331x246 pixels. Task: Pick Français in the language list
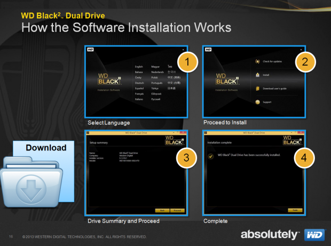click(140, 94)
